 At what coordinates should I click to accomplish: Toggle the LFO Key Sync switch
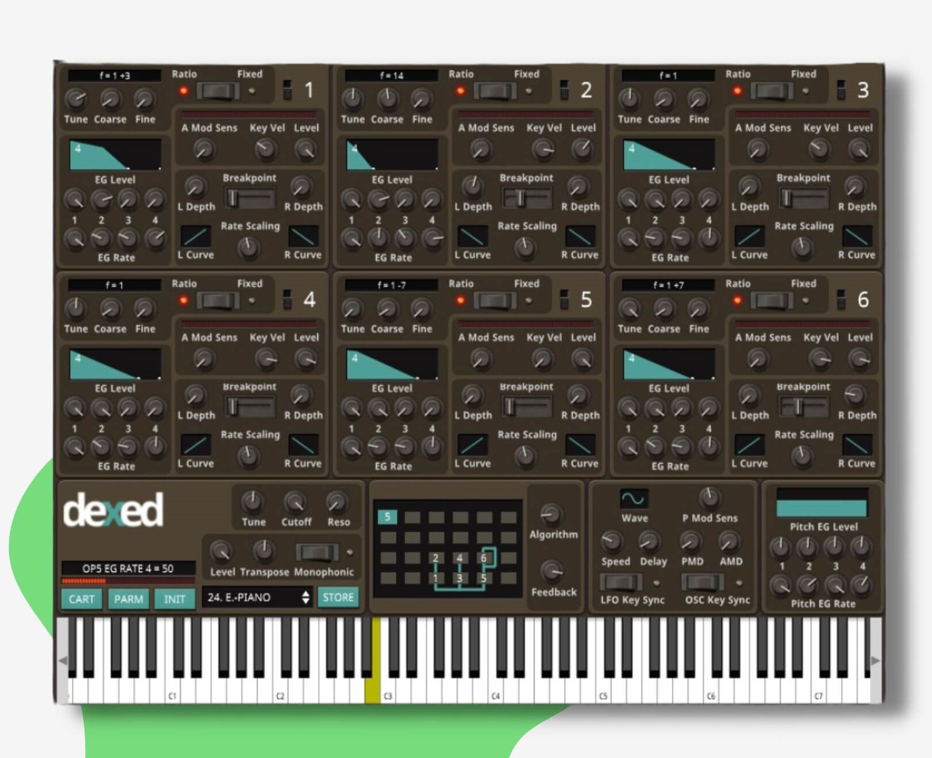pos(621,582)
